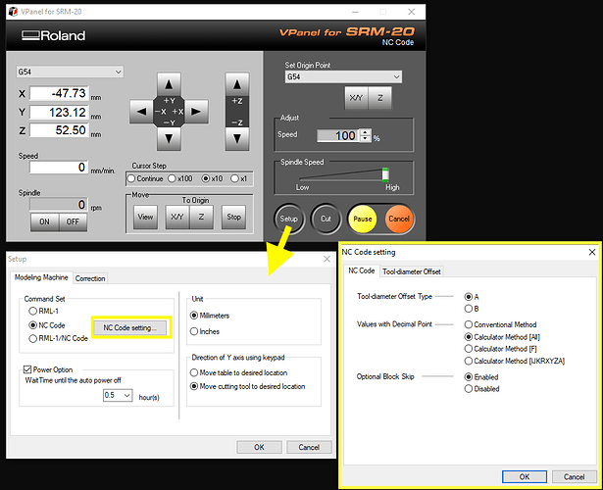The width and height of the screenshot is (603, 490).
Task: Click the Y coordinate value field
Action: point(59,113)
